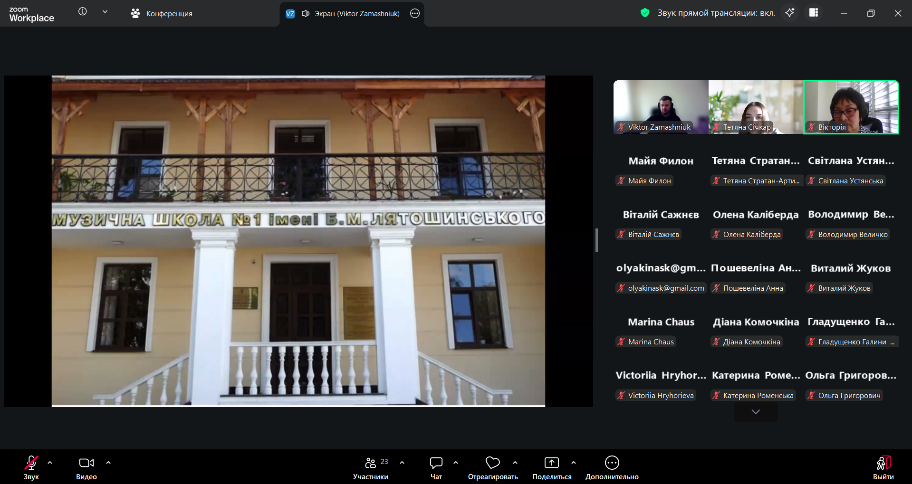Viewport: 912px width, 484px height.
Task: Open the More options (Дополнительно) menu
Action: [x=612, y=467]
